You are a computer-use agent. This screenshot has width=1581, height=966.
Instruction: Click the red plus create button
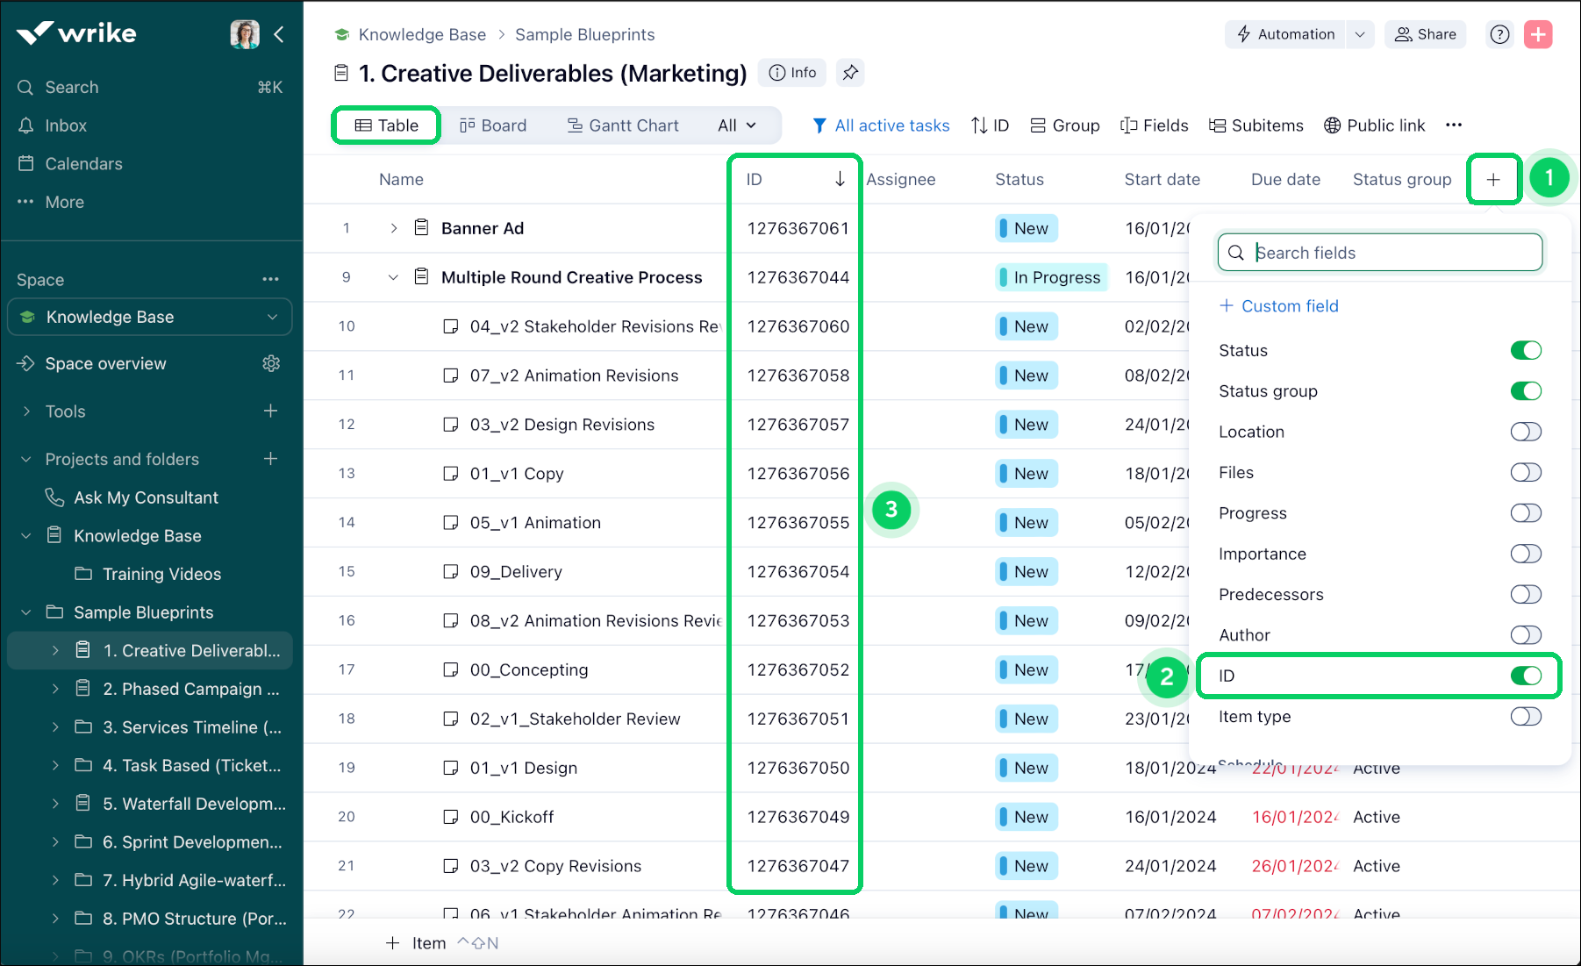tap(1537, 34)
